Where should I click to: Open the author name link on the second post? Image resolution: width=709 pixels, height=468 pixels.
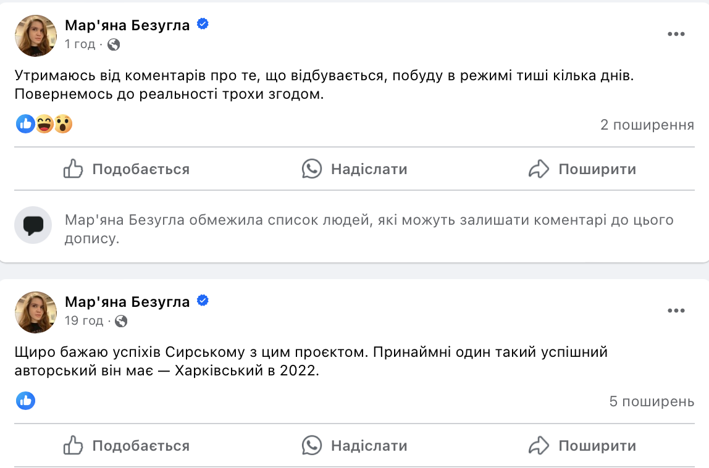click(x=127, y=301)
